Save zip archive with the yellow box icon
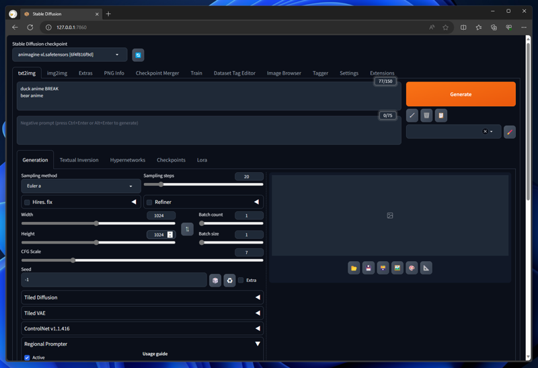Image resolution: width=538 pixels, height=368 pixels. [383, 268]
